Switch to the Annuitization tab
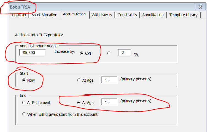This screenshot has height=132, width=208. point(153,15)
